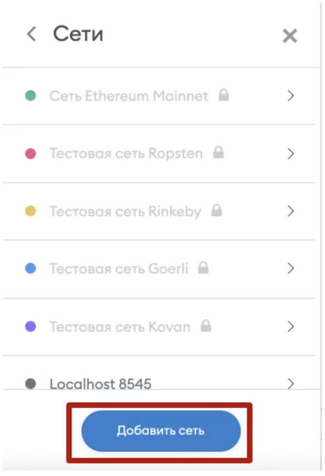Click lock icon beside Kovan network
This screenshot has width=325, height=476.
pos(206,326)
